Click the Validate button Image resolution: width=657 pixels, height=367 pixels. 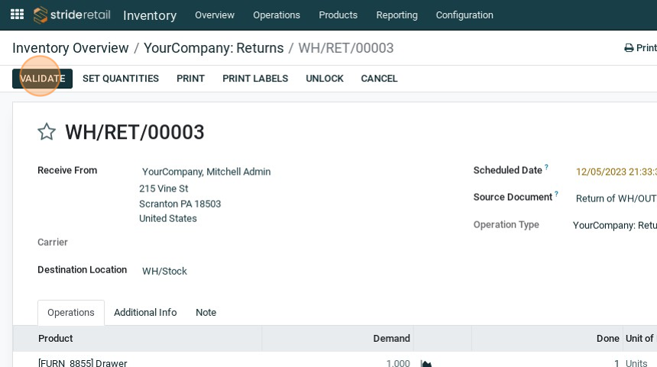42,79
